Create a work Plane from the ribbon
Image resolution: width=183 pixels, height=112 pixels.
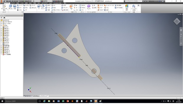[x=71, y=7]
